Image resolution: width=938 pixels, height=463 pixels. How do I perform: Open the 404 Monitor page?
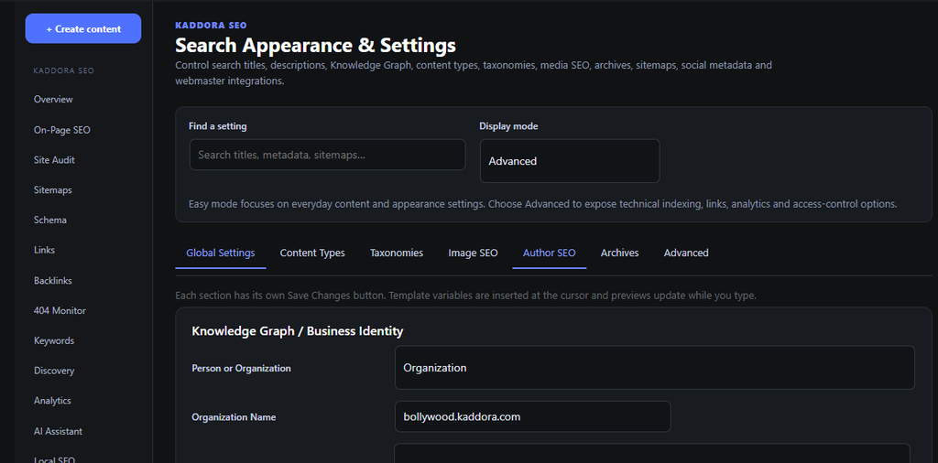[x=60, y=310]
